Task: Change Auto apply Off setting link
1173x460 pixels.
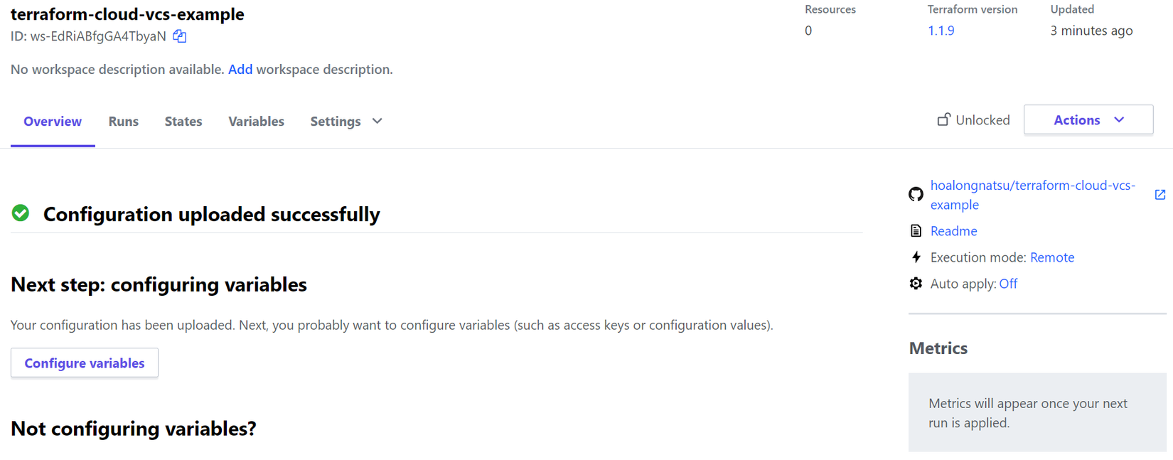Action: [x=1007, y=284]
